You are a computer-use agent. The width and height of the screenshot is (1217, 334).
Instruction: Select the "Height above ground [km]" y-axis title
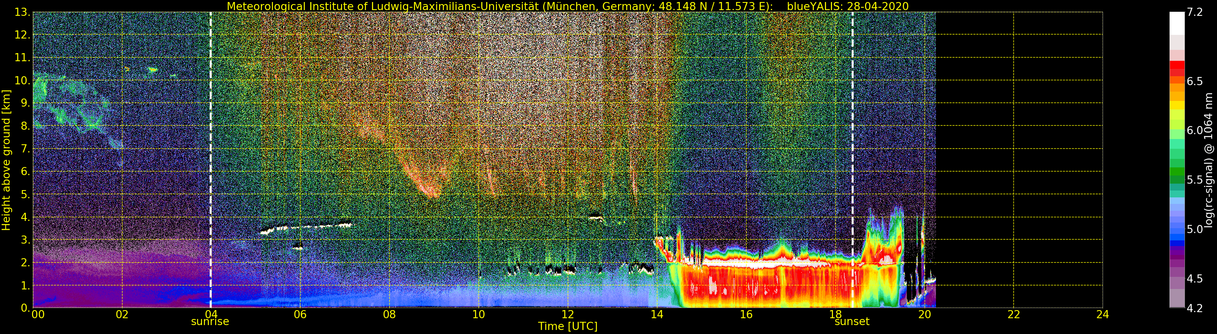coord(6,160)
